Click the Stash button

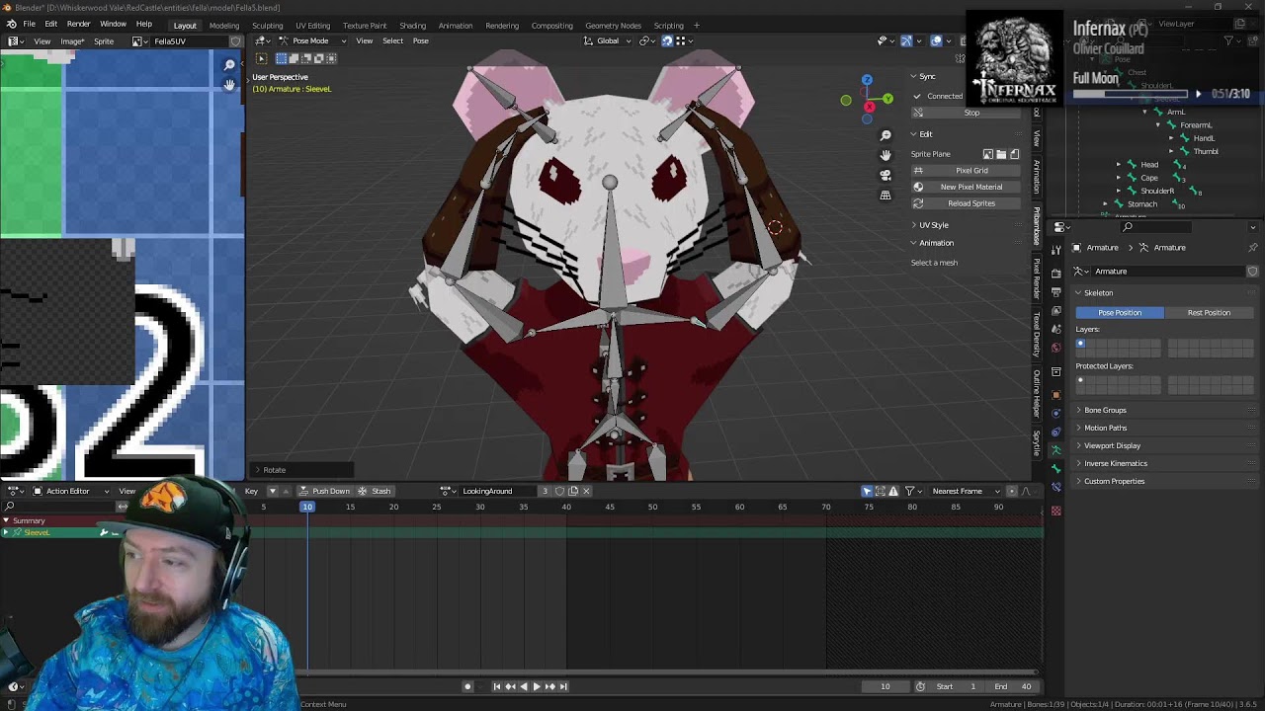[x=375, y=491]
